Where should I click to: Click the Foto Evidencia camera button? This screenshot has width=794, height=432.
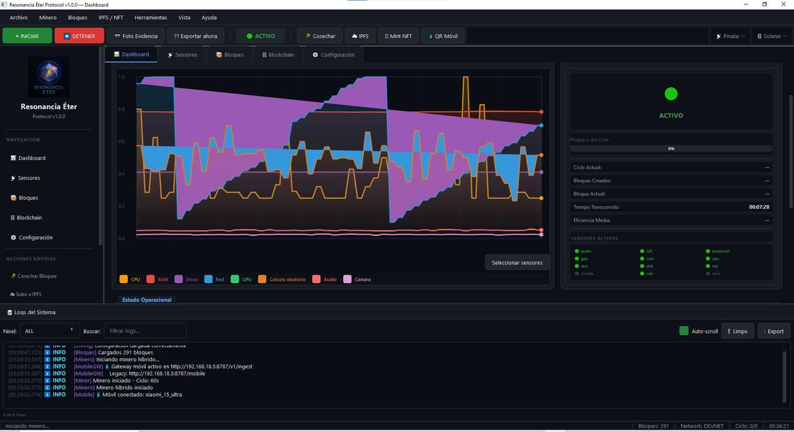click(136, 36)
